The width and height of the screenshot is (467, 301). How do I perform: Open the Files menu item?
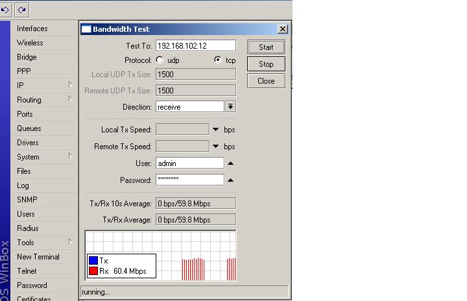(x=44, y=171)
